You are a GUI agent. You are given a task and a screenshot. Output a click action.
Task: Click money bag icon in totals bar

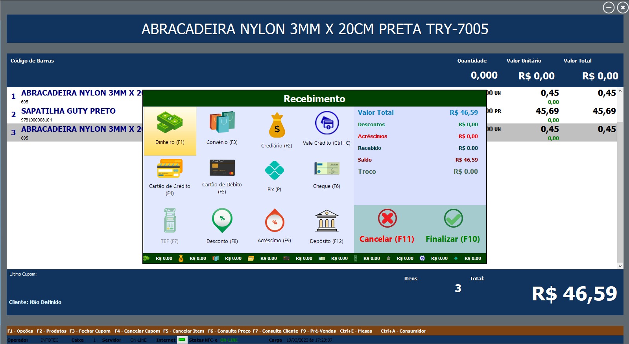pos(181,258)
